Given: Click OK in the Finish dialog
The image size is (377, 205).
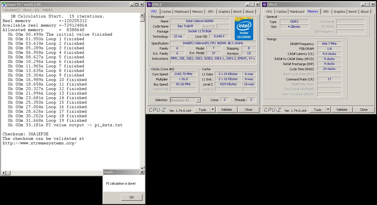Looking at the screenshot, I should [132, 197].
